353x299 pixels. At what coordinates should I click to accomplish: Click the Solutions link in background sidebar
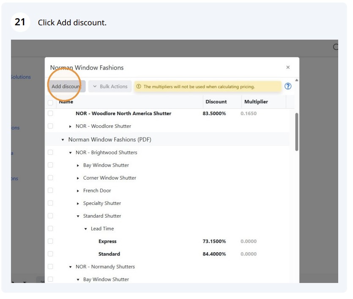point(21,77)
